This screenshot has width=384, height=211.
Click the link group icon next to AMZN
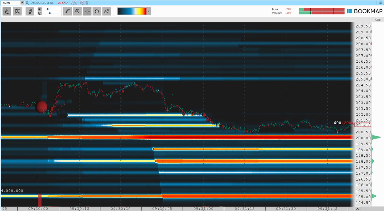coord(28,3)
